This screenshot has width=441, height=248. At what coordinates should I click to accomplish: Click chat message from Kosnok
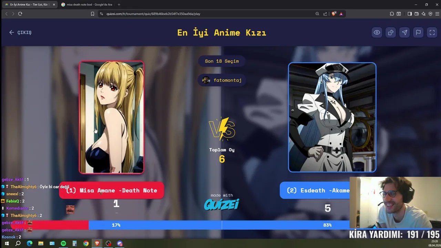[x=11, y=237]
